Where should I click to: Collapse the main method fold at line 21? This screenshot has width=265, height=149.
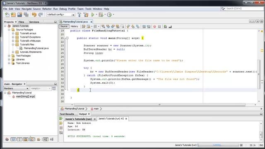click(x=67, y=38)
